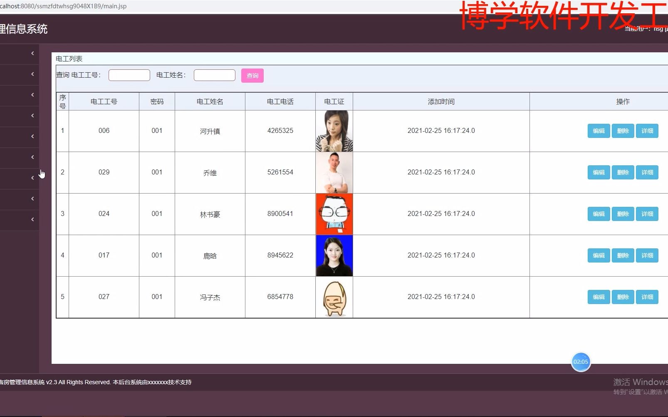The width and height of the screenshot is (668, 417).
Task: Click the 电工证 column header
Action: (x=334, y=101)
